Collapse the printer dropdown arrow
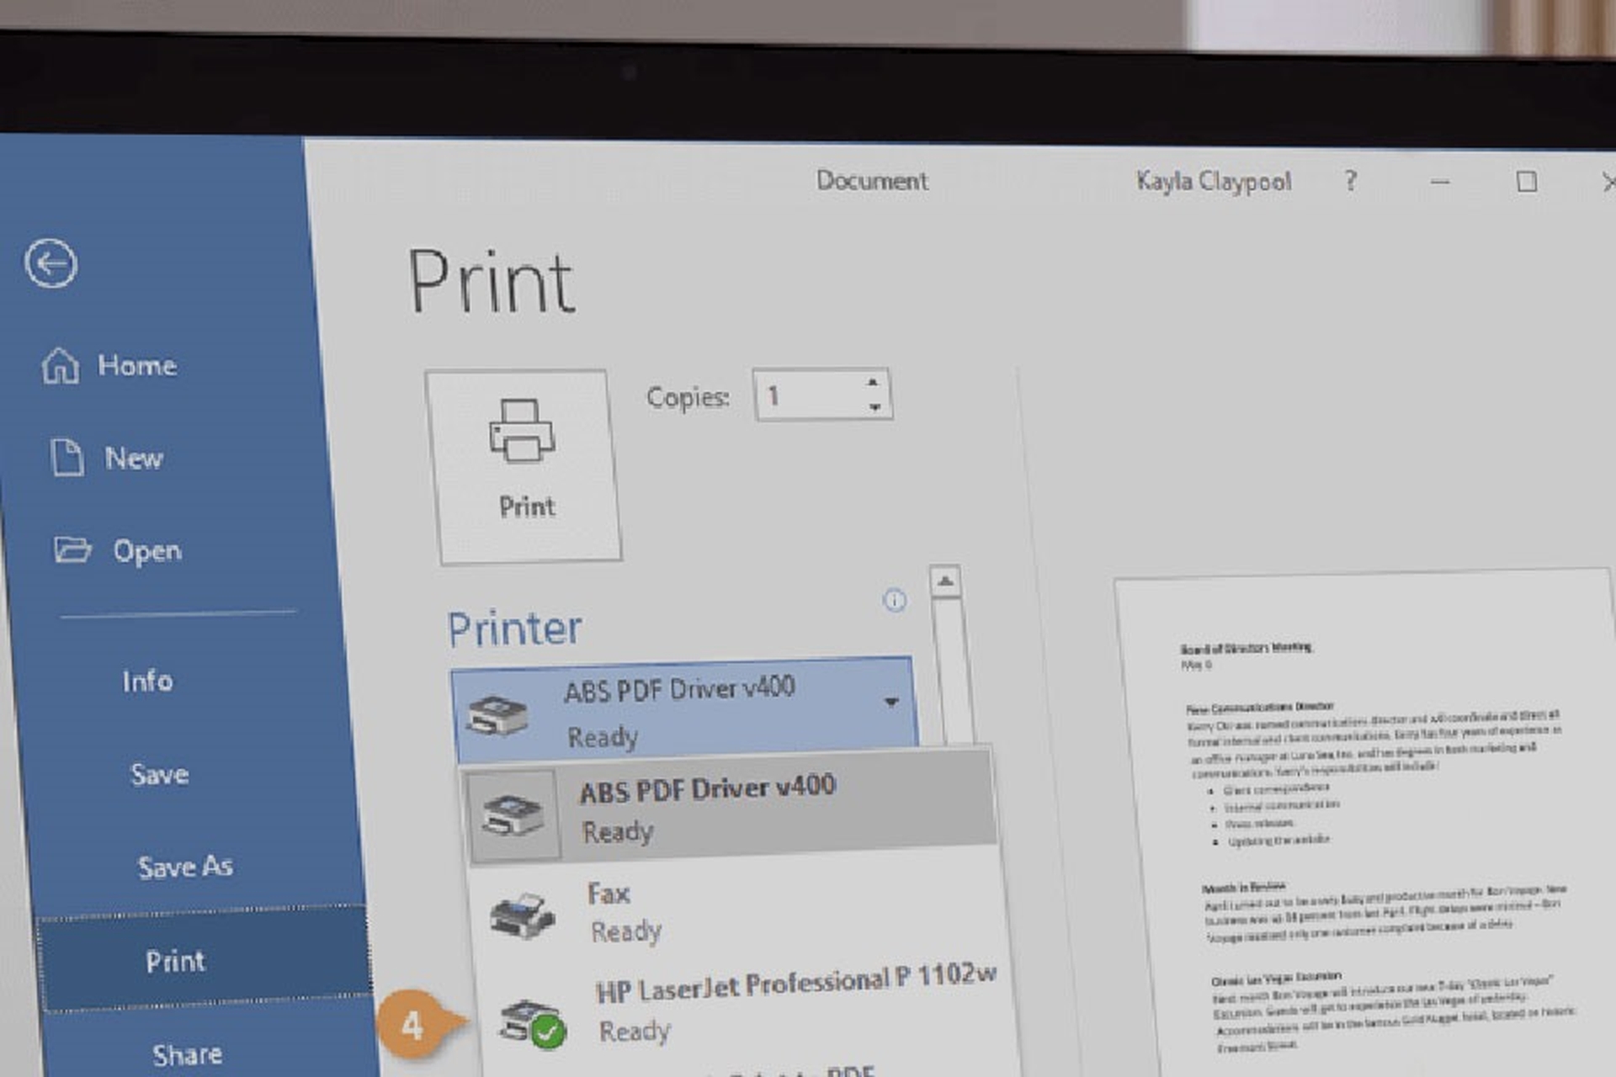1616x1077 pixels. pyautogui.click(x=891, y=702)
